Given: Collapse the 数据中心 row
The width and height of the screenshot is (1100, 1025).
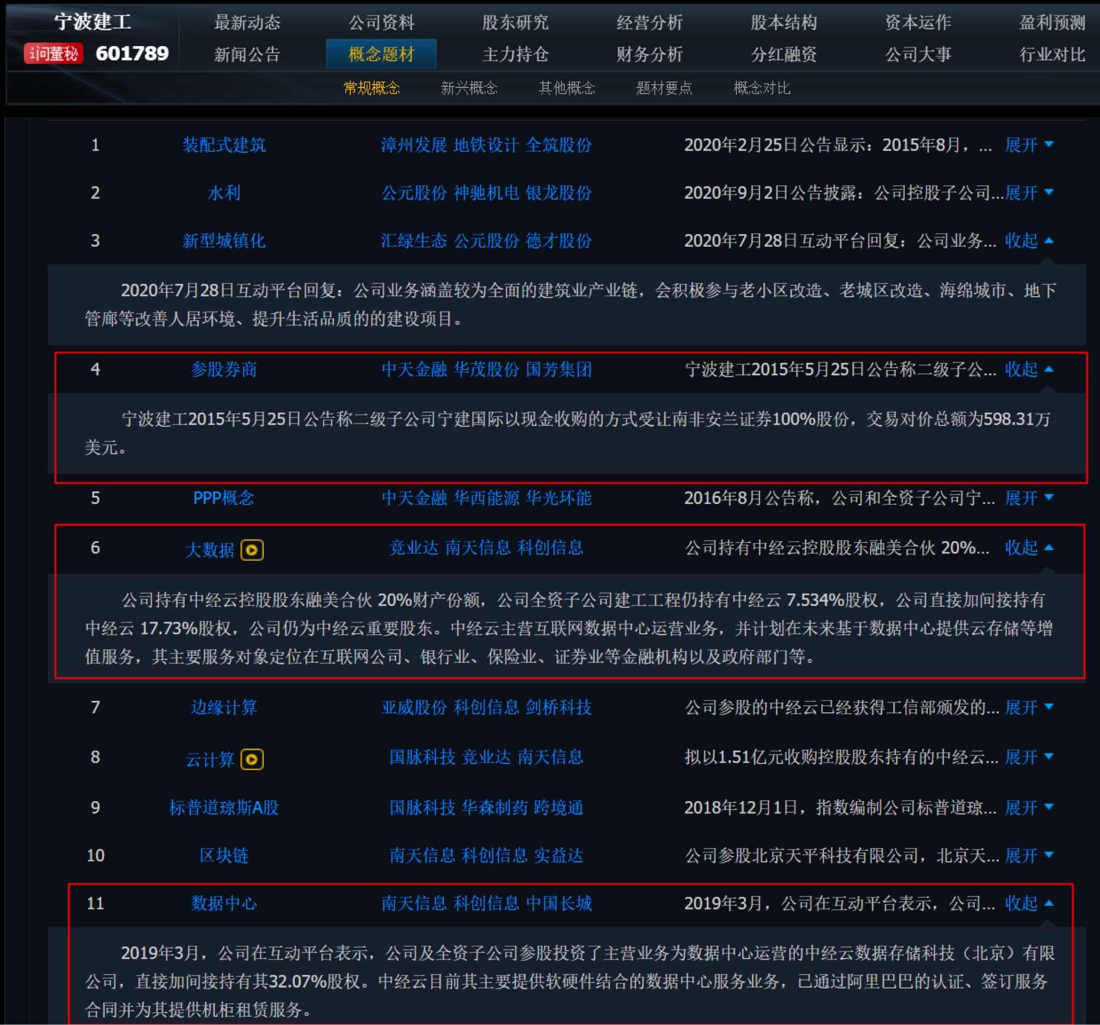Looking at the screenshot, I should (1028, 903).
